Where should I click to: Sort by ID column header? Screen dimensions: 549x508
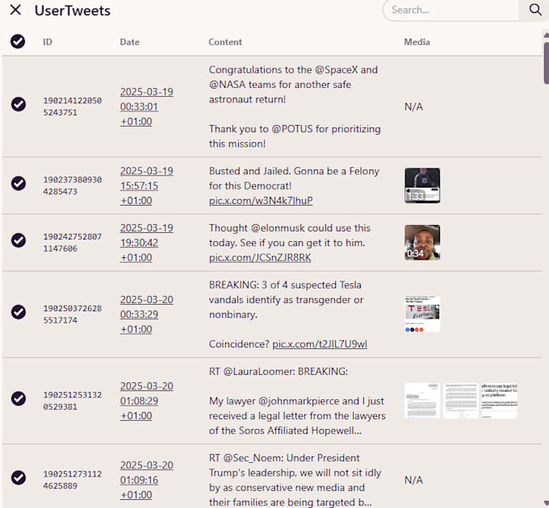[x=48, y=42]
